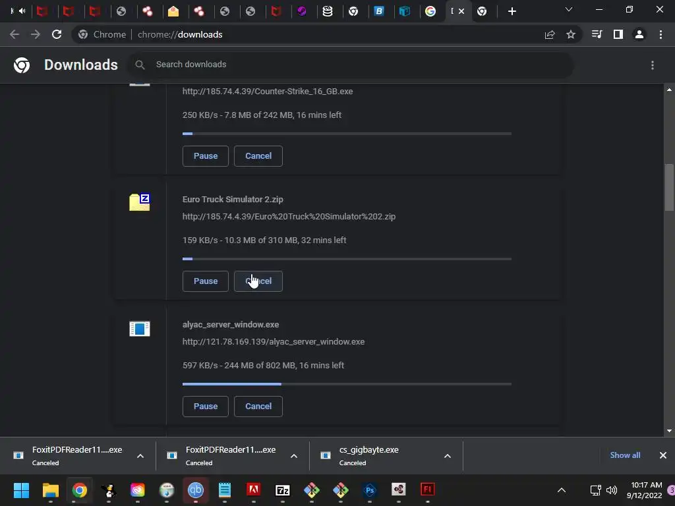
Task: Open the network icon in system tray
Action: pos(596,490)
